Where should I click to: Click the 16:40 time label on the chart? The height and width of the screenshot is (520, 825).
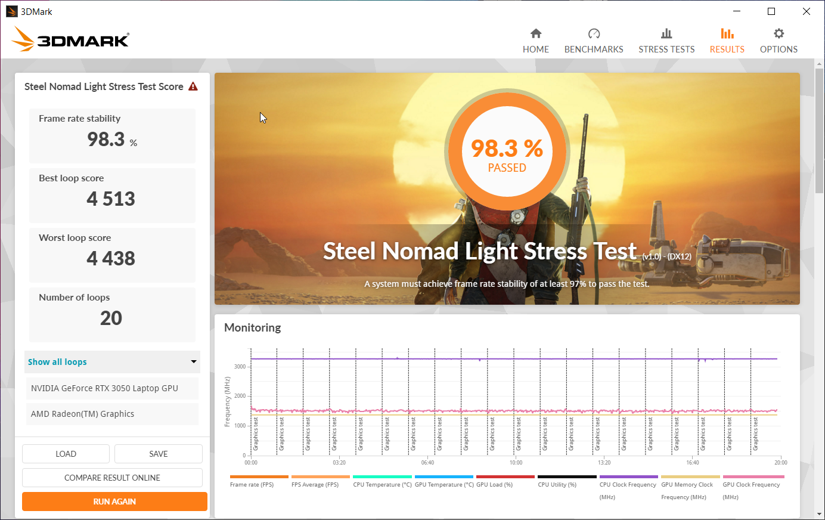click(693, 463)
